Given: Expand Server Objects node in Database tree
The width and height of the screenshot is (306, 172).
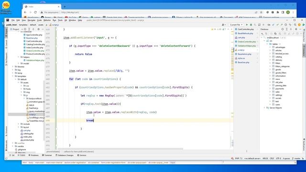Looking at the screenshot, I should (264, 108).
